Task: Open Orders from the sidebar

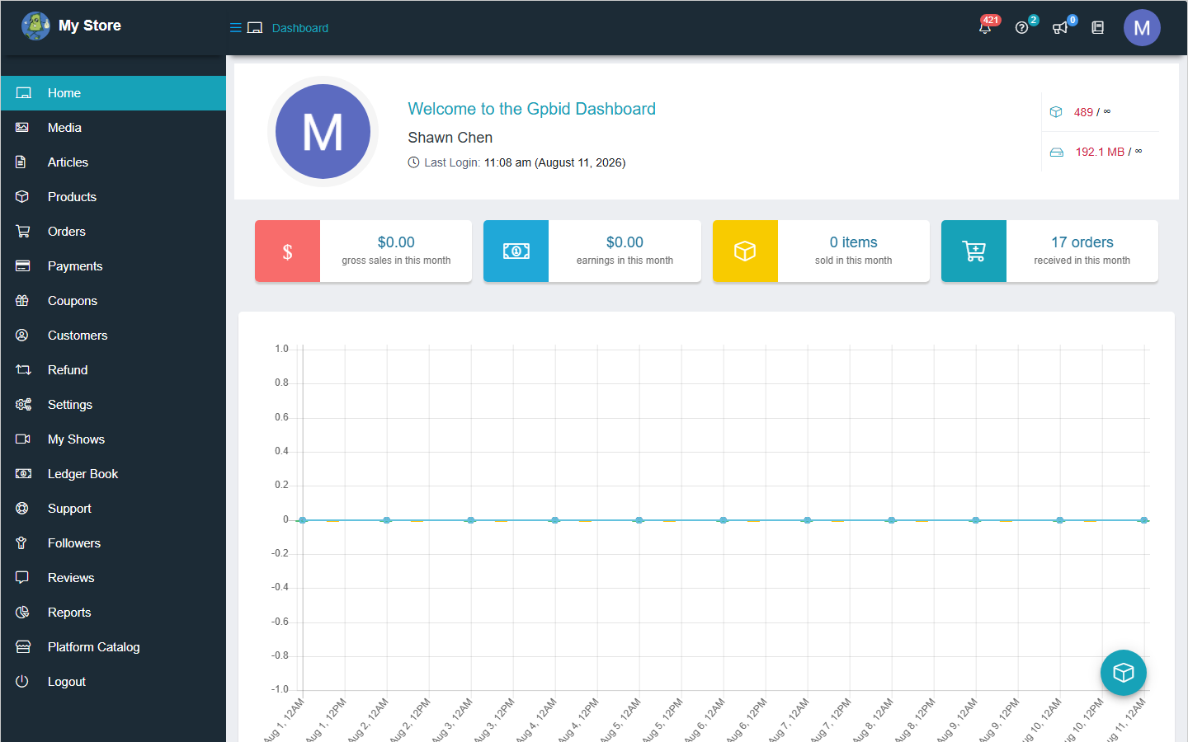Action: (113, 232)
